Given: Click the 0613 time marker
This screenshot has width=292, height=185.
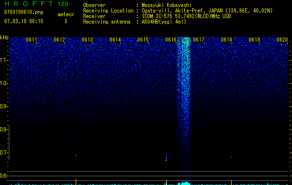Looking at the screenshot, I should pyautogui.click(x=87, y=40).
